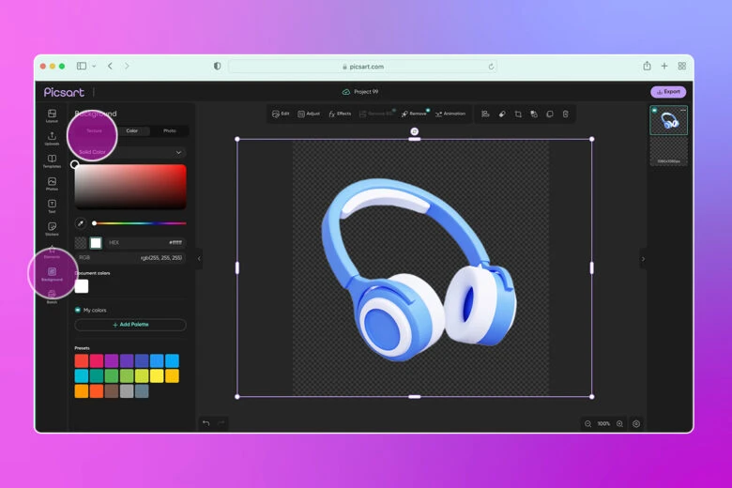Delete the selection with the trash icon
The width and height of the screenshot is (732, 488).
tap(565, 114)
